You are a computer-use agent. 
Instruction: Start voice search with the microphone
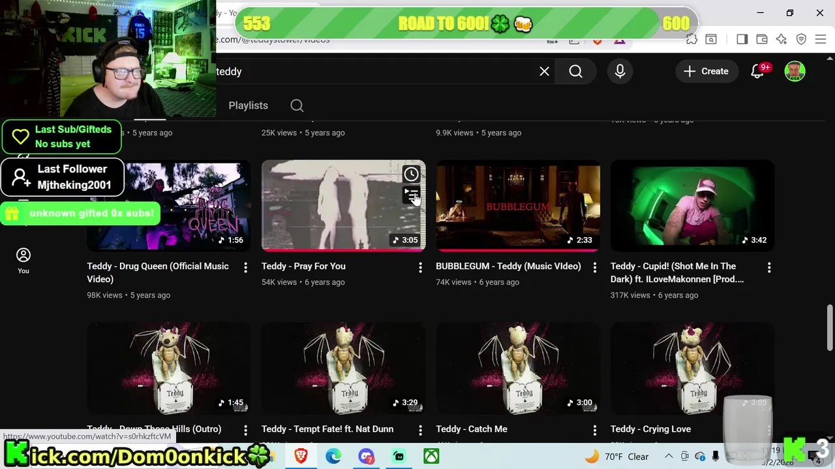click(x=620, y=72)
